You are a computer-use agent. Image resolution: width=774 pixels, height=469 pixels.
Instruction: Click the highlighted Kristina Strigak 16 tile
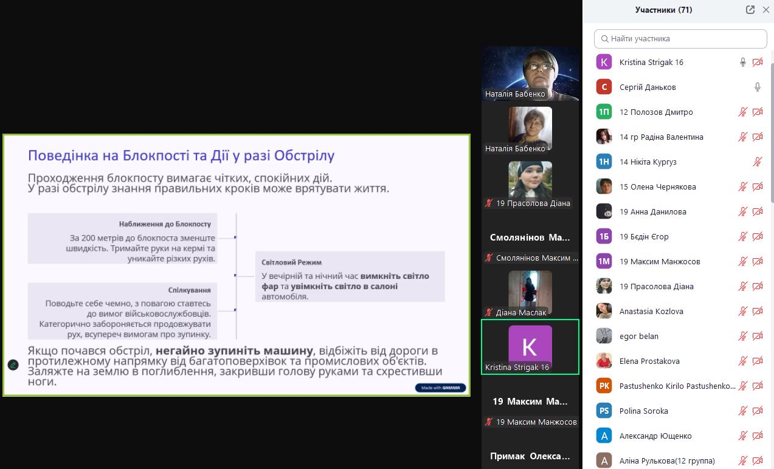click(x=530, y=346)
